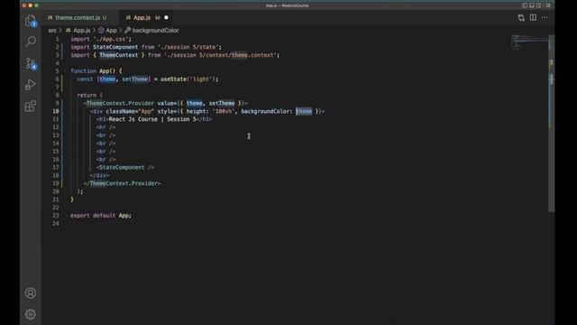Toggle the bottom panel layout icon
Image resolution: width=577 pixels, height=325 pixels.
pyautogui.click(x=532, y=5)
